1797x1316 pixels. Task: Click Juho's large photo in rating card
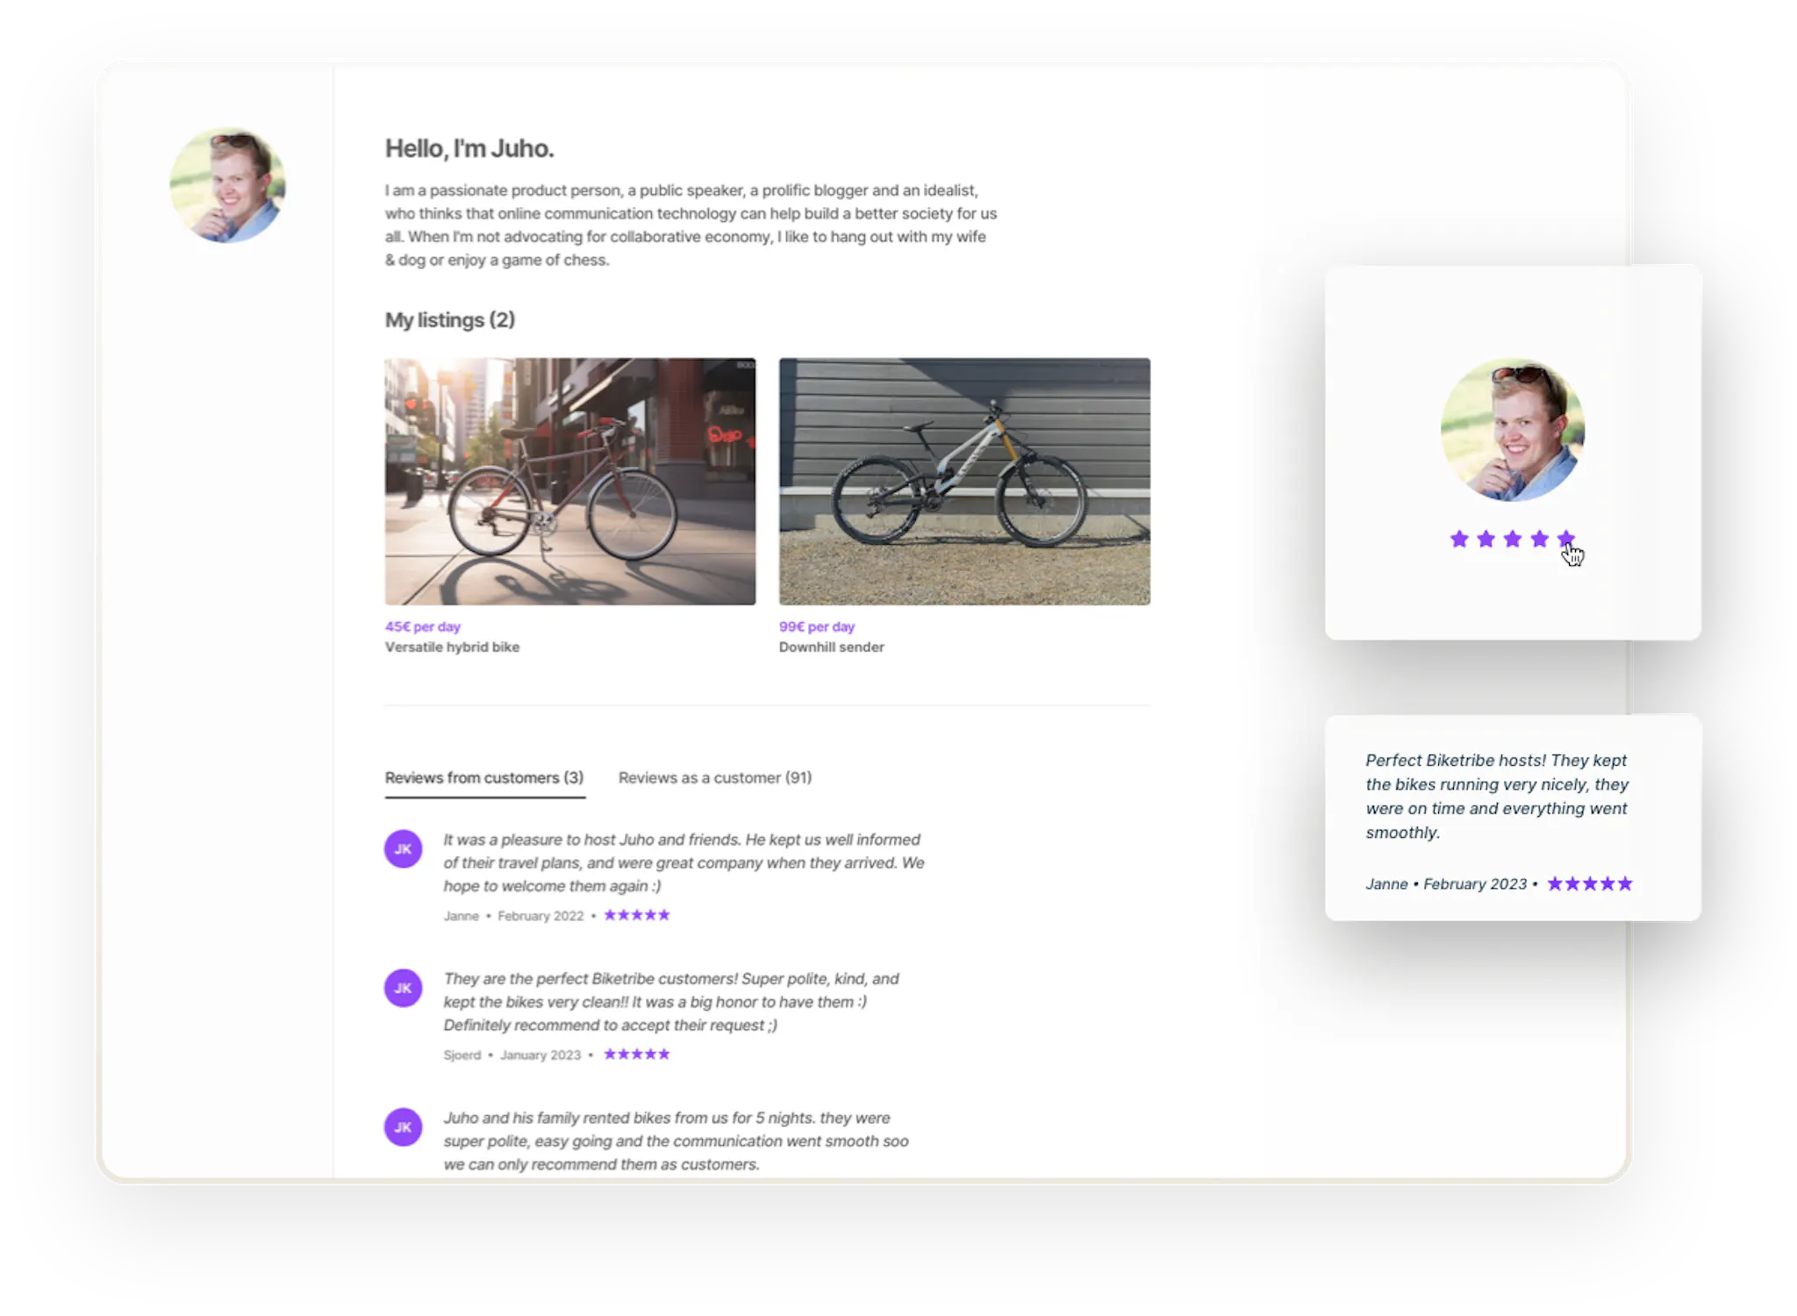tap(1513, 430)
